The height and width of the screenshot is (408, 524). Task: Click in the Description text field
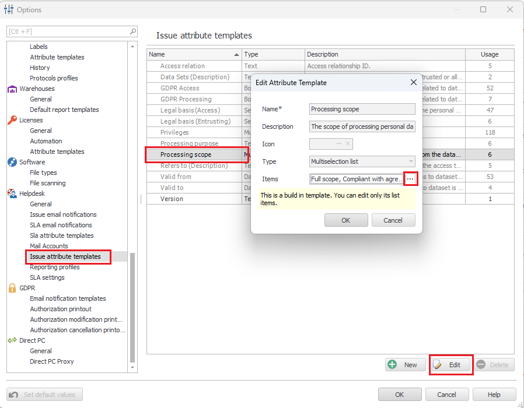(362, 126)
